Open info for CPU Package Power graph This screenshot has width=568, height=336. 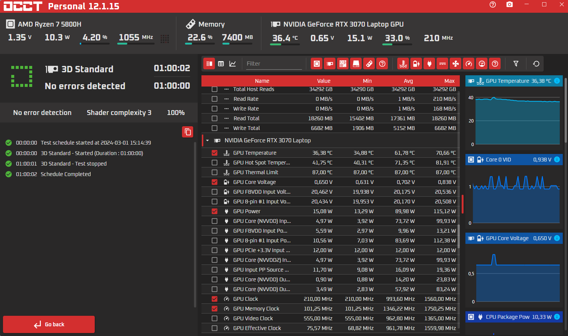click(x=557, y=317)
